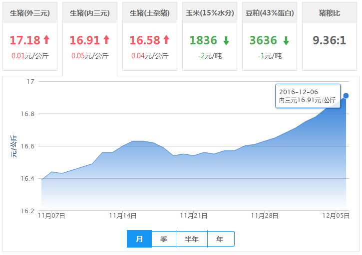Click the 0.04元/公斤 change text
Screen dimensions: 362x255
click(150, 56)
